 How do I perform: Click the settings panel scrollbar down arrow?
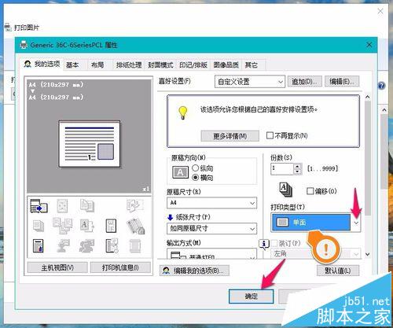pyautogui.click(x=368, y=254)
